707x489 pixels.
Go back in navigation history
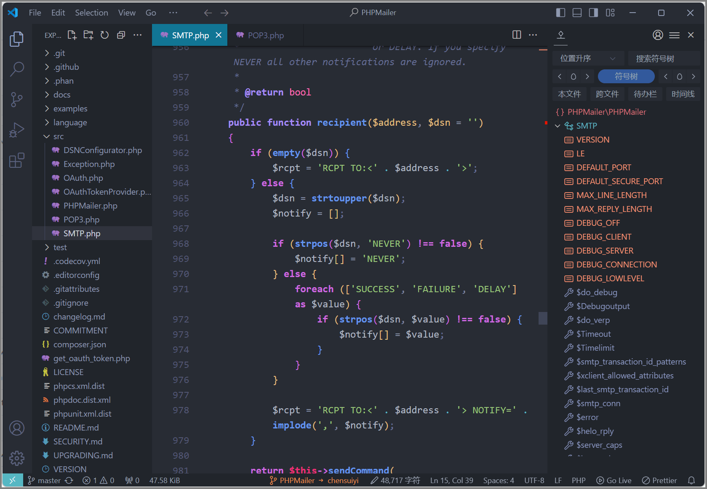pyautogui.click(x=208, y=13)
